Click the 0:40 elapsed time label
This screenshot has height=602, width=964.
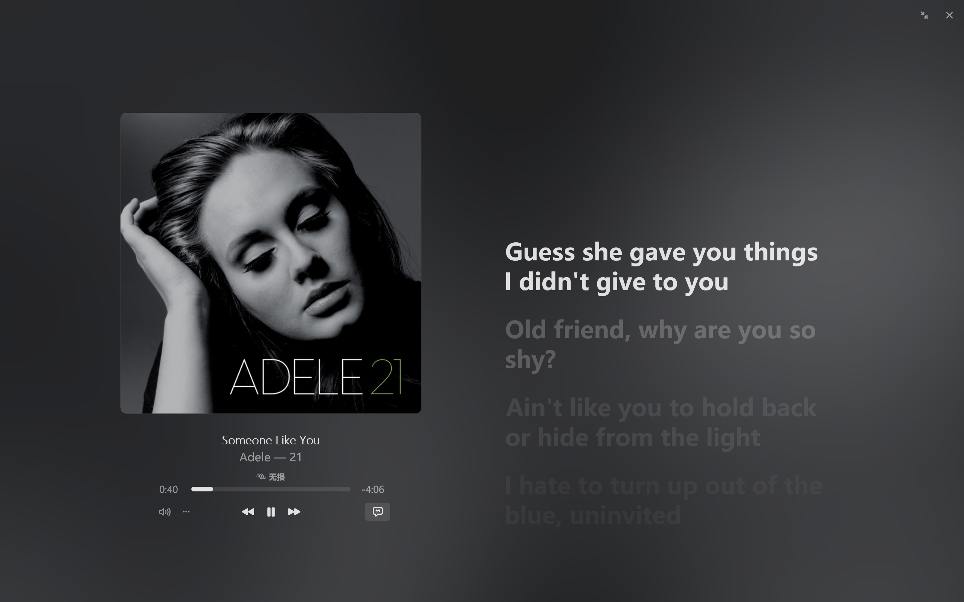[168, 490]
